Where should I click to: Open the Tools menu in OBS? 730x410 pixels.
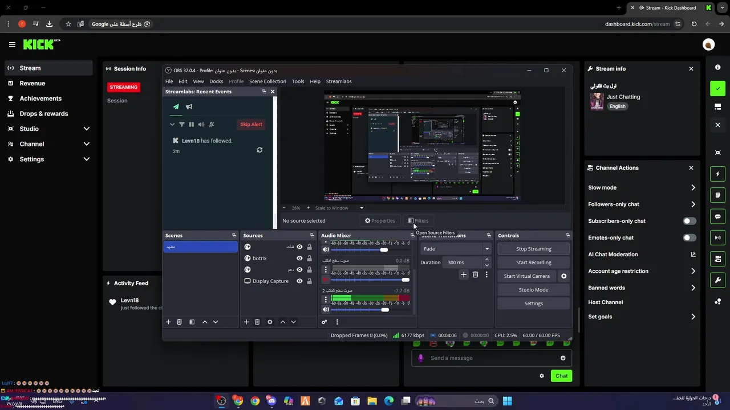tap(298, 81)
